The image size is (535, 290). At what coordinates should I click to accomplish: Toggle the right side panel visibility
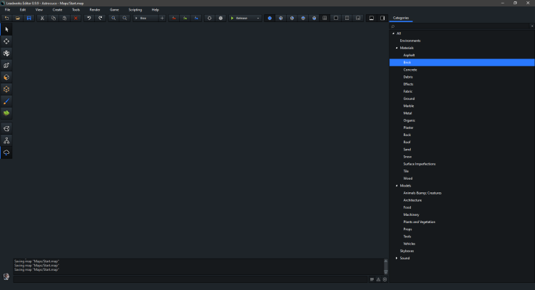(382, 18)
